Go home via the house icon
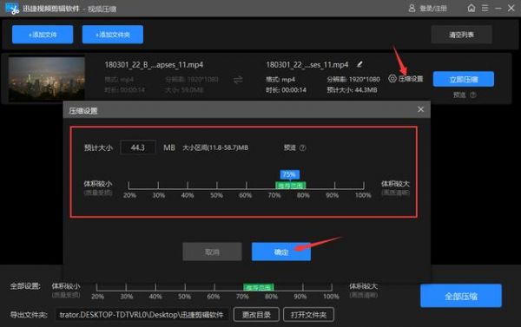Image resolution: width=521 pixels, height=327 pixels. coord(472,8)
